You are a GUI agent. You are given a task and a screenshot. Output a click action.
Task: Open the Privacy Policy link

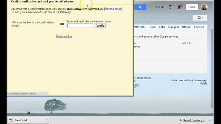coord(144,78)
